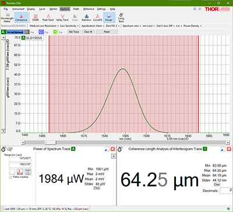Viewport: 233px width, 212px height.
Task: Click the horizontal scrollbar thumb under the spectrum
Action: coord(51,142)
